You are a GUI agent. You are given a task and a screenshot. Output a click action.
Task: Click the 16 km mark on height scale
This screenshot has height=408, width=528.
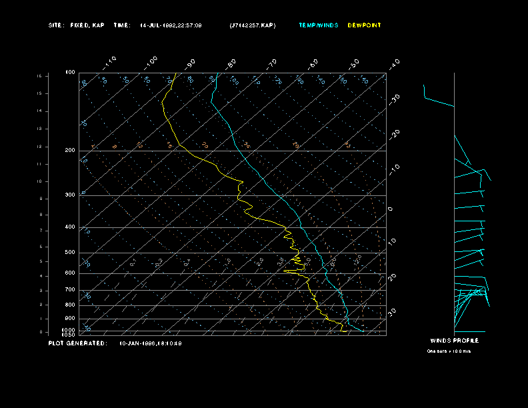click(40, 76)
